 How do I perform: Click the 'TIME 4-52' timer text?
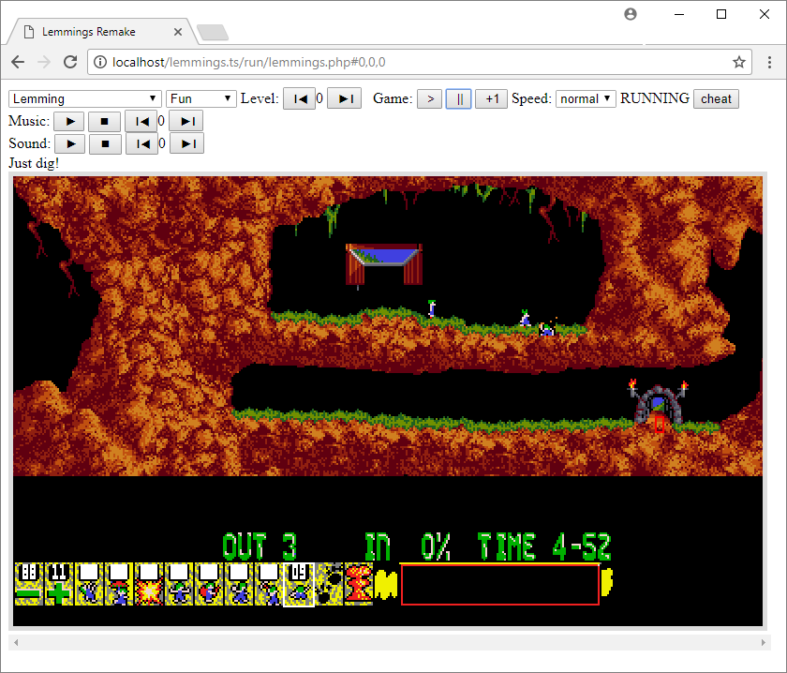(544, 546)
